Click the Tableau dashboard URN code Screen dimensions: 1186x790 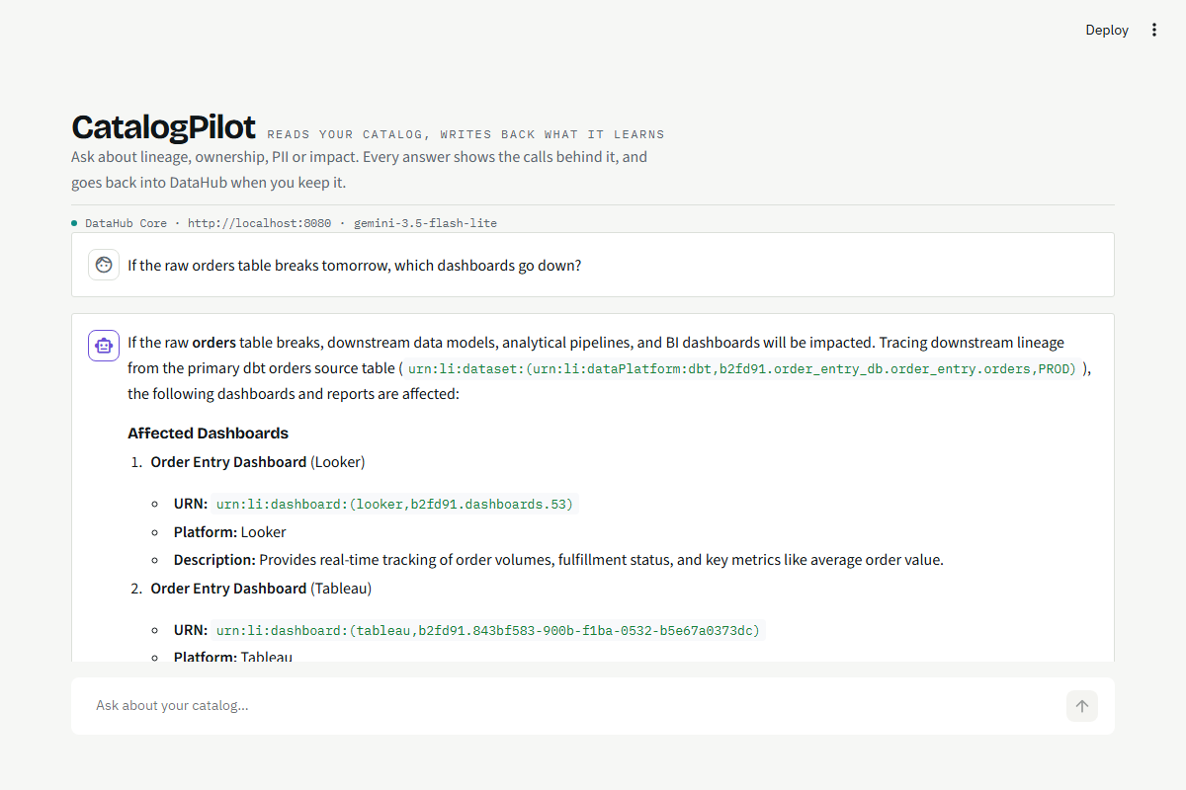pos(489,630)
